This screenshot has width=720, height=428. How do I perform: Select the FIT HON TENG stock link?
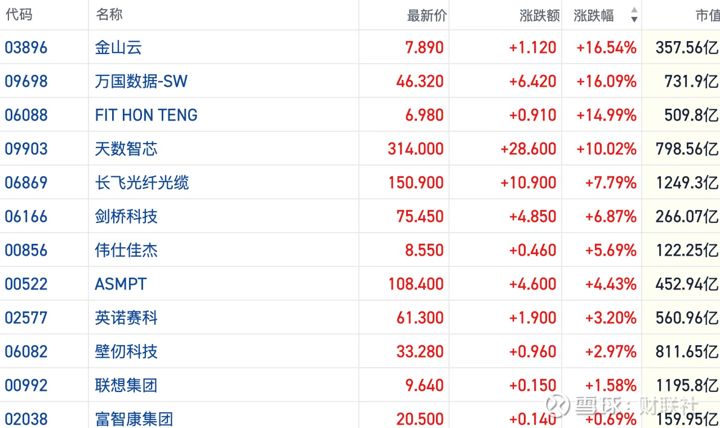coord(146,115)
